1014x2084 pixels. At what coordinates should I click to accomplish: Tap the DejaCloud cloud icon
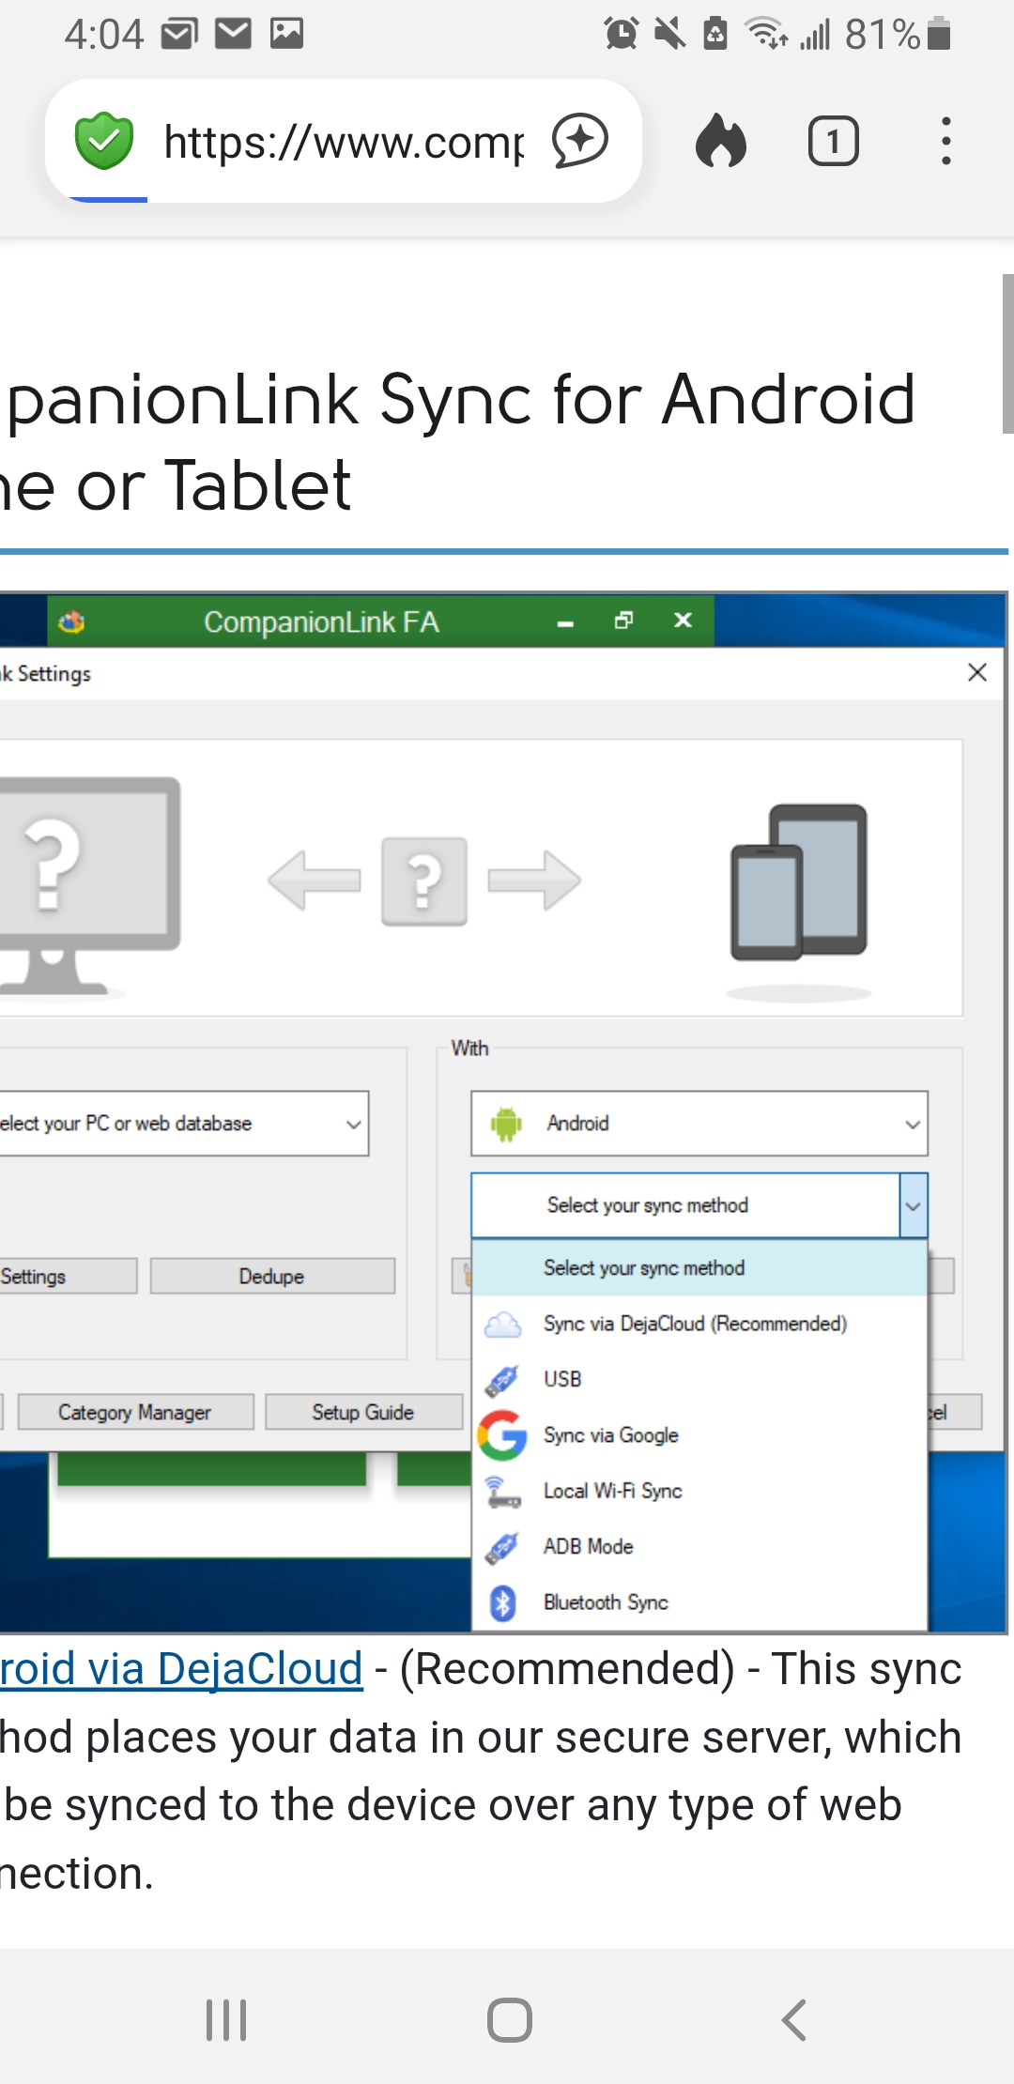point(502,1325)
